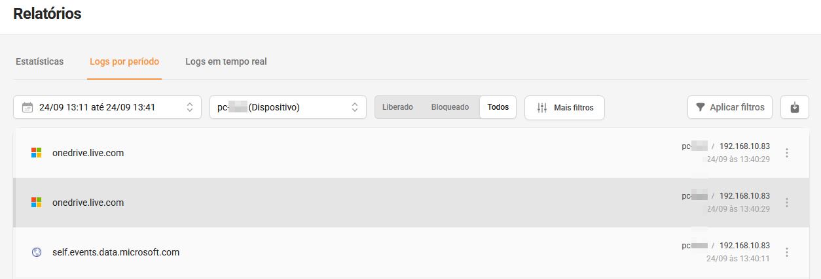The width and height of the screenshot is (821, 279).
Task: Select the self.events.data.microsoft.com log row
Action: 393,252
